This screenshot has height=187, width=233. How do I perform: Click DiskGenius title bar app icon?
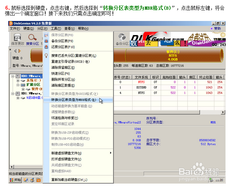coord(11,23)
